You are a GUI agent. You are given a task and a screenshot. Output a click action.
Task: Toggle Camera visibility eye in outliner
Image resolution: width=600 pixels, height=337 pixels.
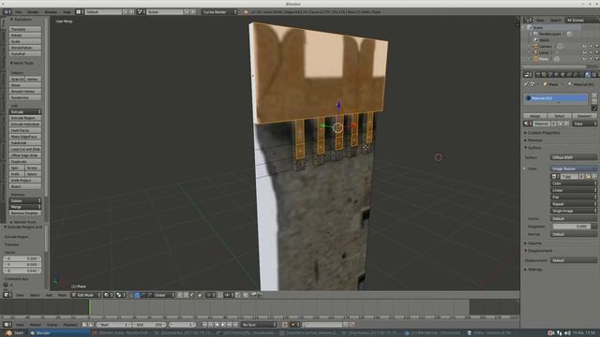pos(584,47)
